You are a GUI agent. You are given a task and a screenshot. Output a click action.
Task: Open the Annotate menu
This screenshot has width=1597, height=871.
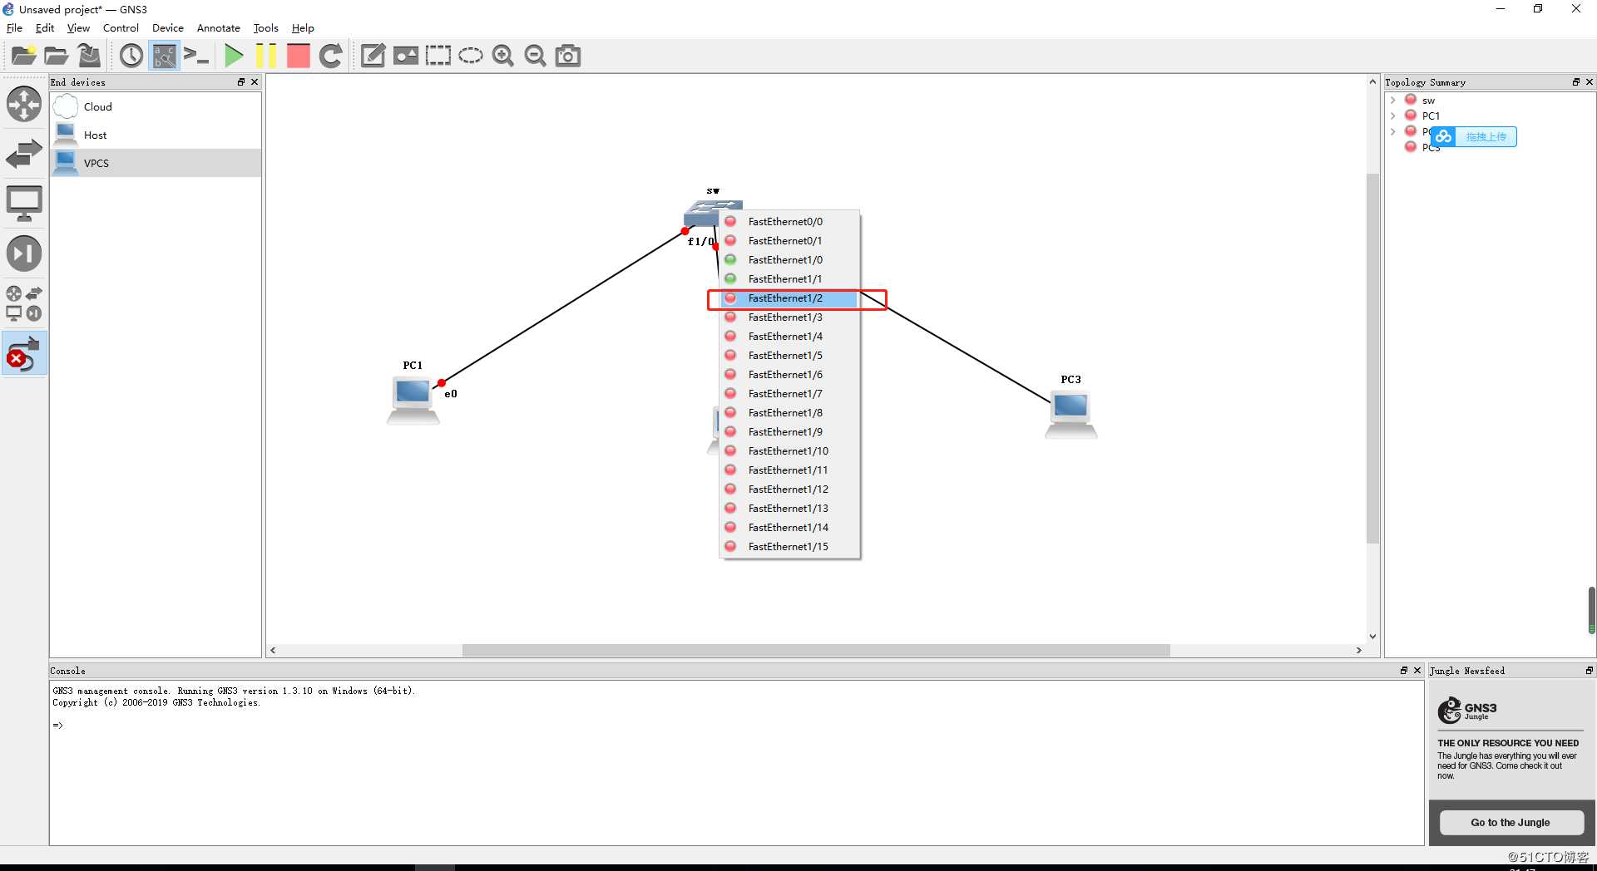click(218, 27)
